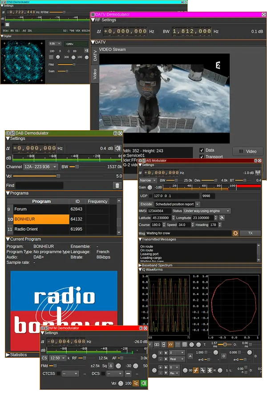This screenshot has height=400, width=267.
Task: Open the Status dropdown in AIS Modulator
Action: point(206,211)
